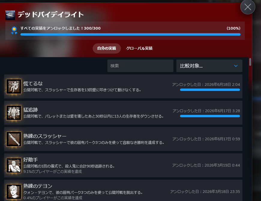
Task: Click the すべての実績をアンロックしました！300/300 text
Action: point(60,28)
